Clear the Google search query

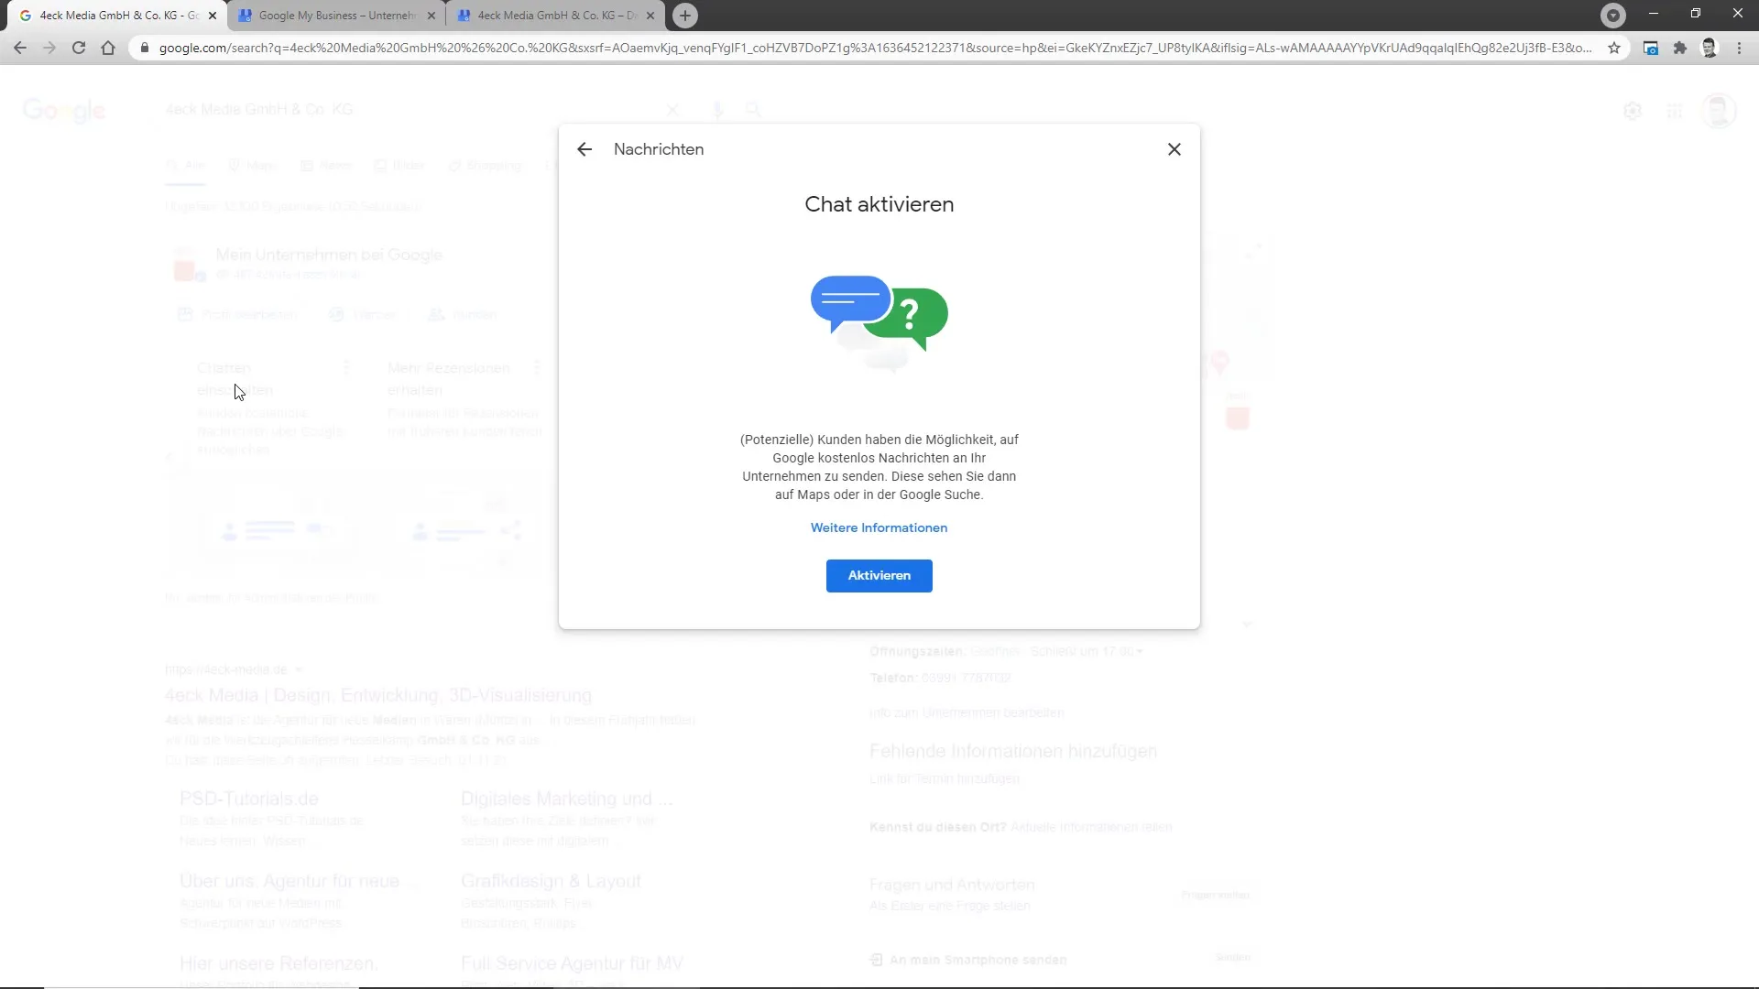coord(672,110)
